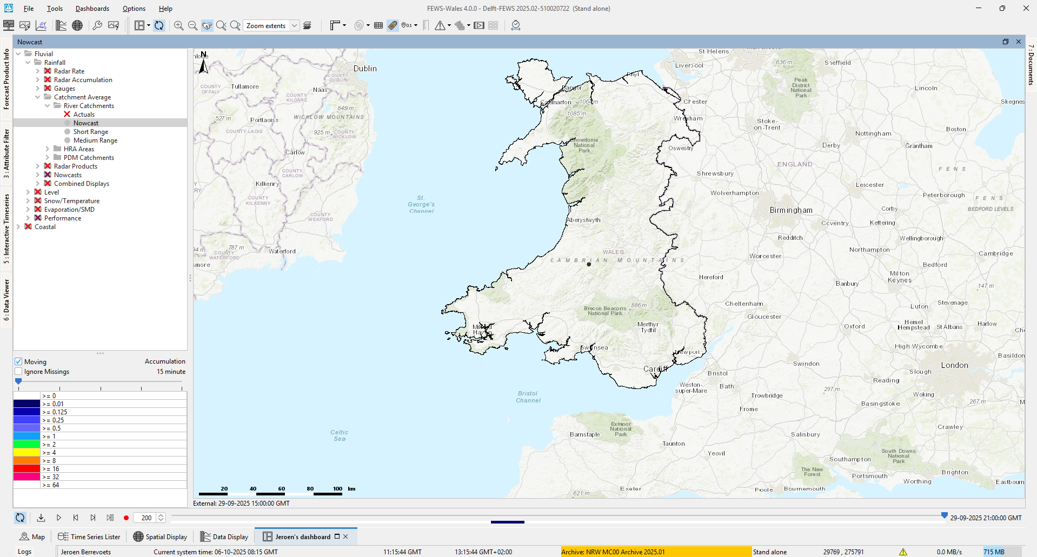Viewport: 1037px width, 557px height.
Task: Click the zoom in magnifier icon
Action: 178,25
